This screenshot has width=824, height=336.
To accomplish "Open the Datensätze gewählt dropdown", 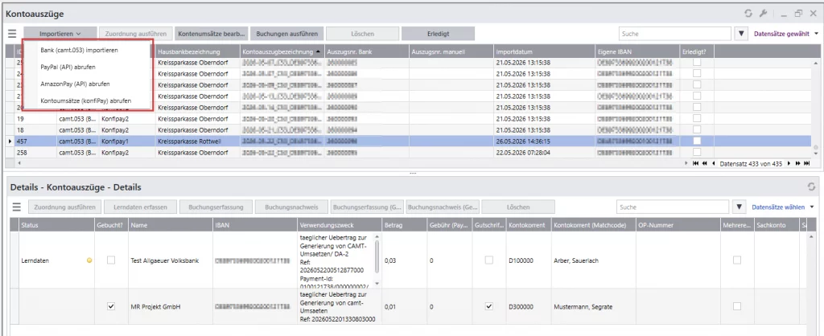I will pos(786,34).
